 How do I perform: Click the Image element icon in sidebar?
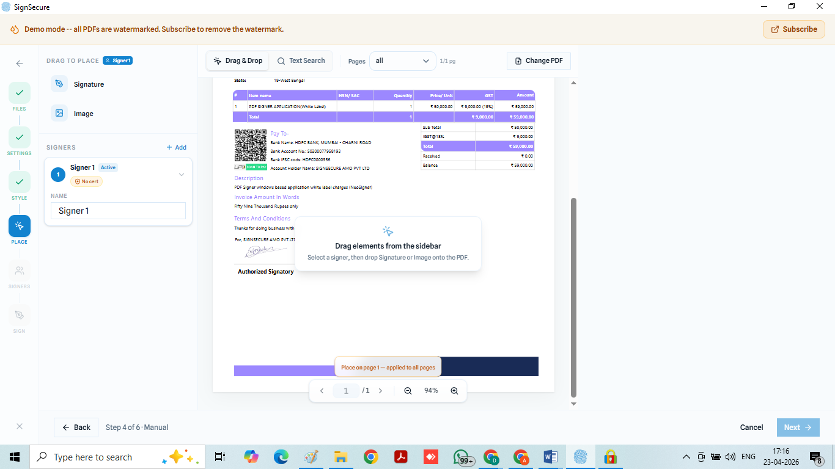[59, 114]
